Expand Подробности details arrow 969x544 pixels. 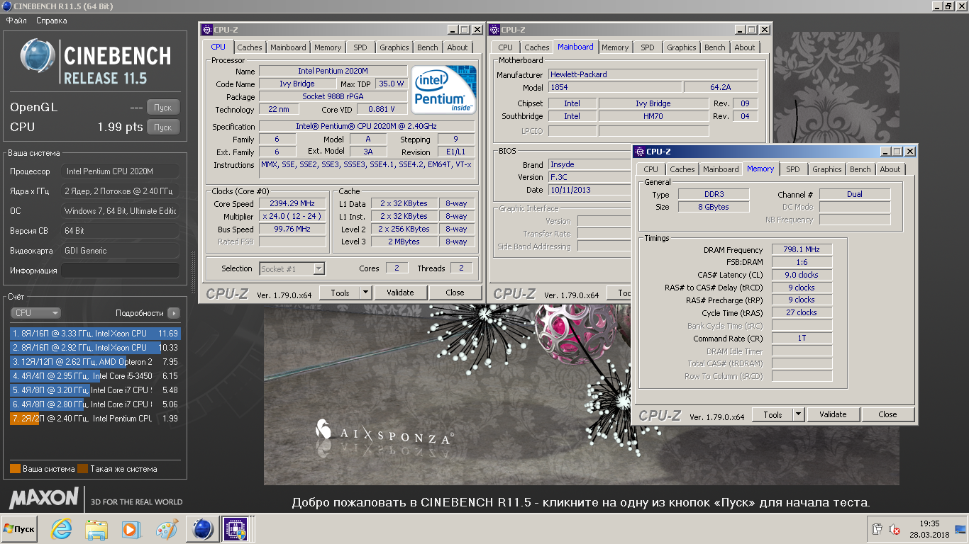tap(174, 313)
